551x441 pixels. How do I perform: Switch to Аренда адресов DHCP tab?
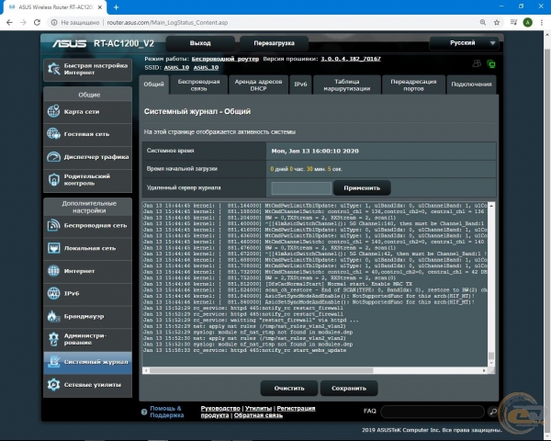point(258,85)
